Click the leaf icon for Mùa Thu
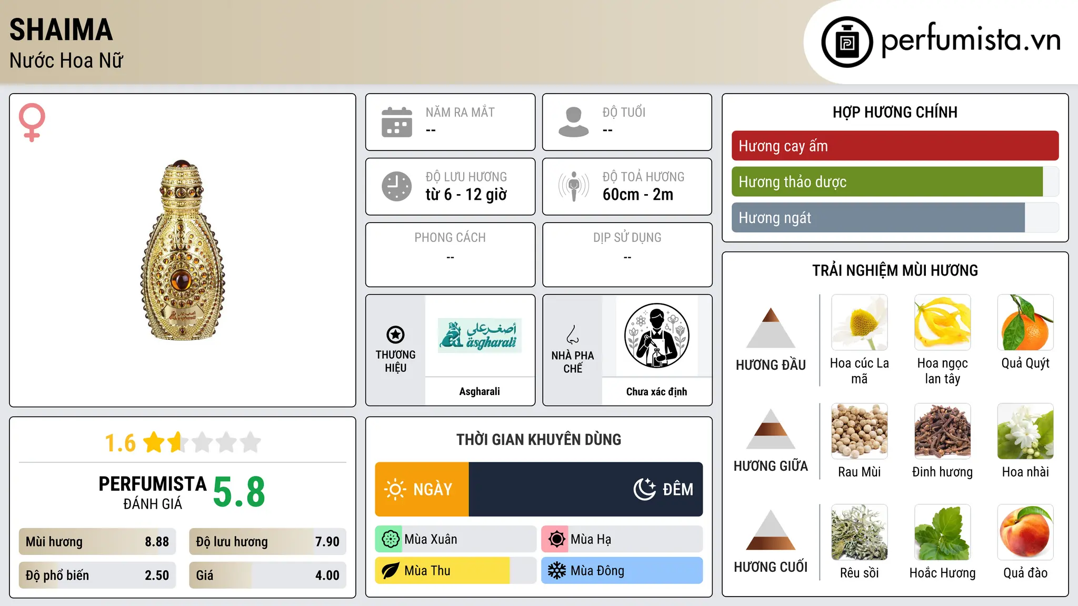1078x606 pixels. (x=390, y=571)
